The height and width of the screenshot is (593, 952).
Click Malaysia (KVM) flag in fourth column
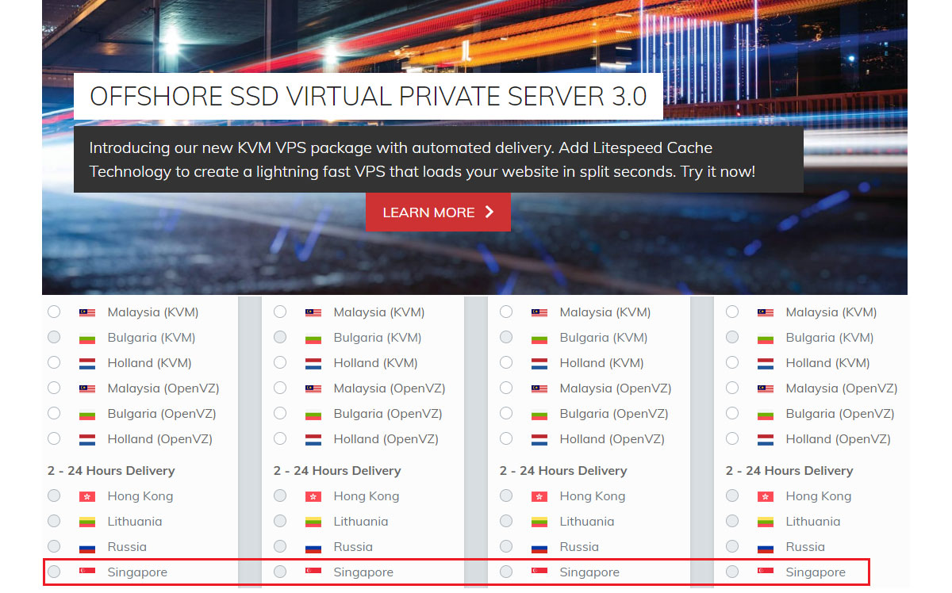coord(766,313)
